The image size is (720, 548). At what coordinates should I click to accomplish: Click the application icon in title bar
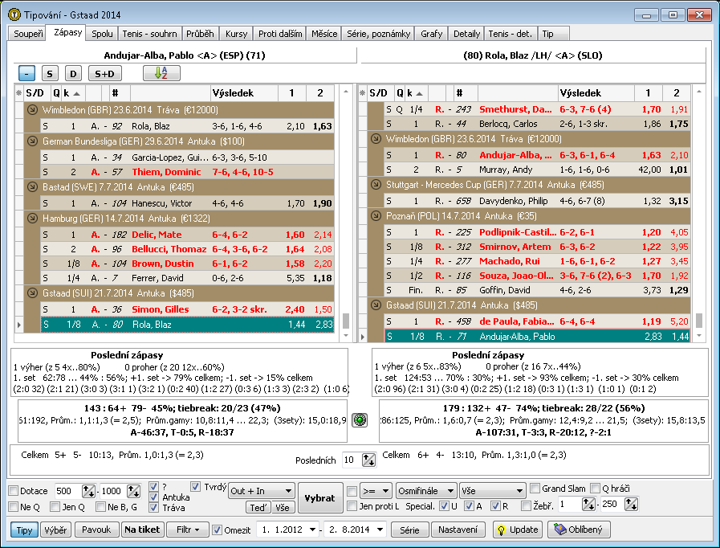coord(14,14)
